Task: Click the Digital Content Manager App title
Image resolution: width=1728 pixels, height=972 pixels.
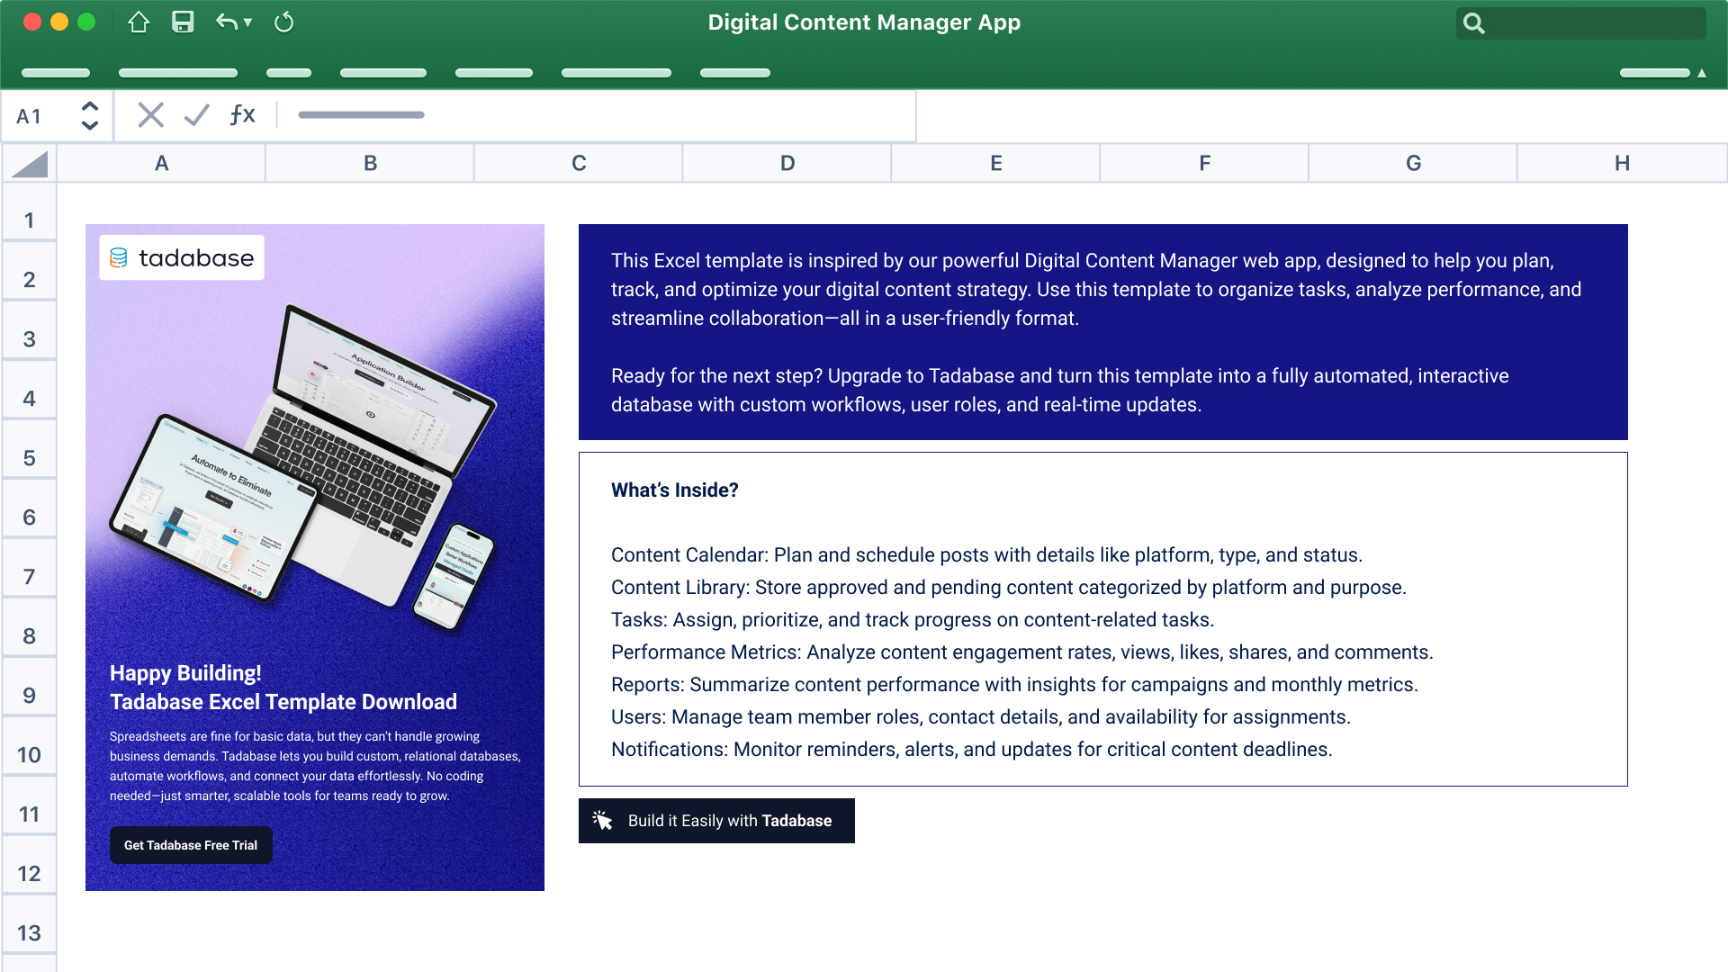Action: pyautogui.click(x=864, y=22)
